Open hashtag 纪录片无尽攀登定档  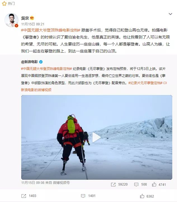(x=145, y=83)
